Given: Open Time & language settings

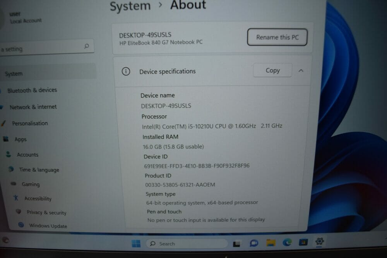Looking at the screenshot, I should point(39,170).
